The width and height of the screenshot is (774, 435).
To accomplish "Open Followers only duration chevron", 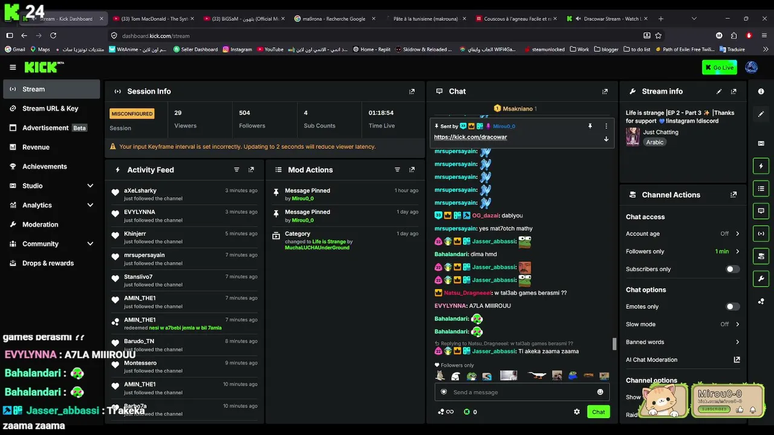I will click(737, 251).
